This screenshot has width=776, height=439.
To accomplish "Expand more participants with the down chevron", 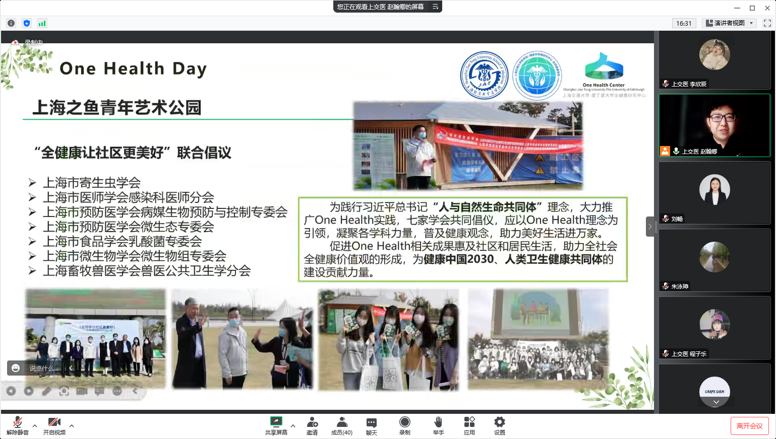I will (x=715, y=401).
